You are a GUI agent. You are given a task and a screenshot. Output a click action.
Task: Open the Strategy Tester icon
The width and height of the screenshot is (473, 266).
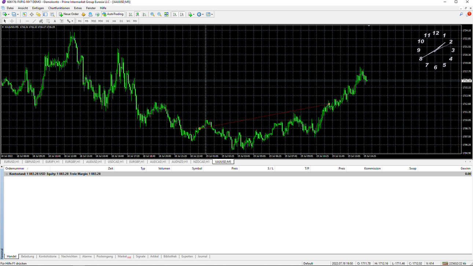click(x=52, y=14)
